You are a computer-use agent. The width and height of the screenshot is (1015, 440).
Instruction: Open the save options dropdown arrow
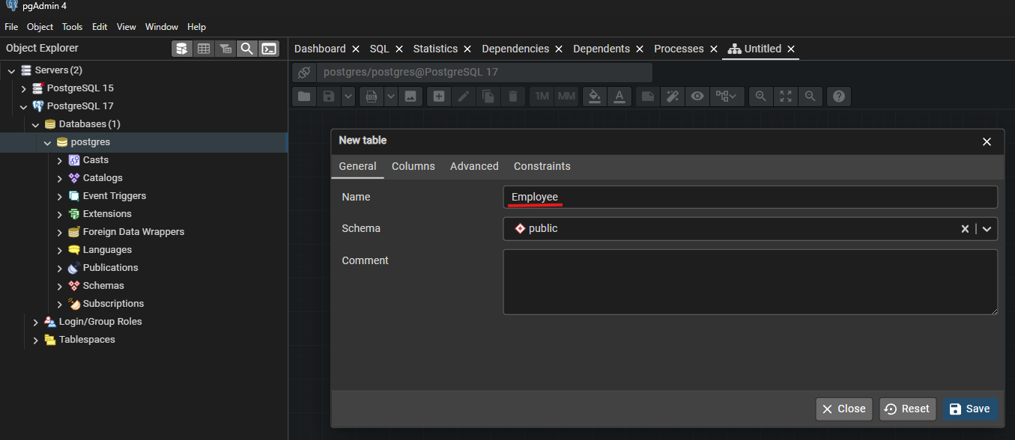pos(348,97)
